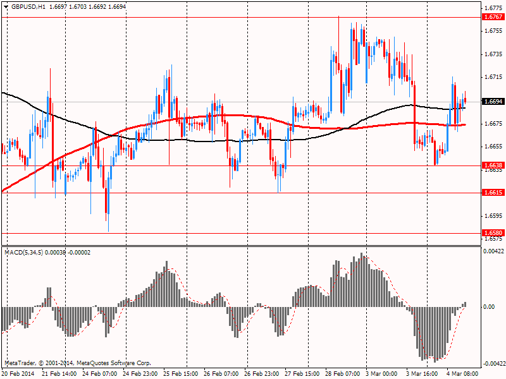This screenshot has width=506, height=379.
Task: Click 1.6595 on the price axis
Action: [x=493, y=216]
